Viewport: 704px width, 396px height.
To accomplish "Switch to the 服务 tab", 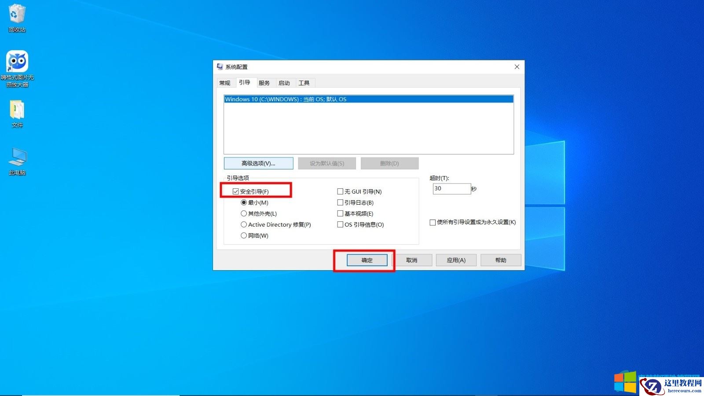I will [264, 83].
